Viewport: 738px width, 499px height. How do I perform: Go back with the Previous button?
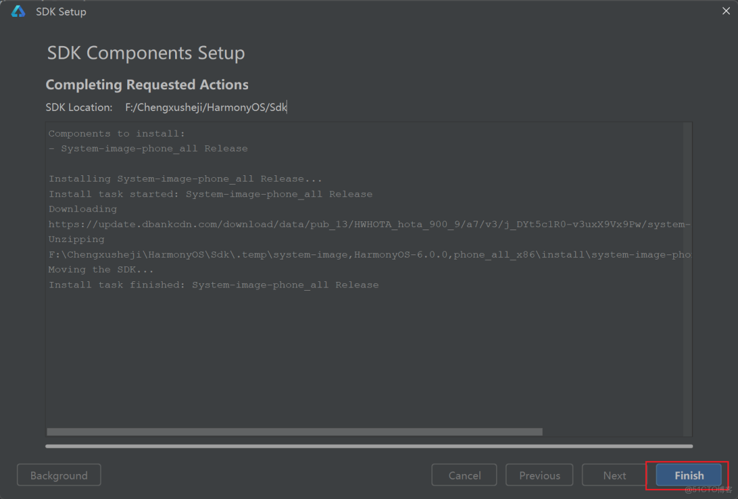[539, 475]
